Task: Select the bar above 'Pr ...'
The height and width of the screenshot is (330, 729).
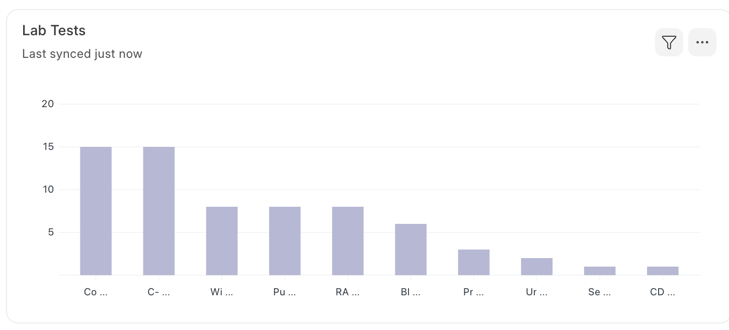Action: 473,262
